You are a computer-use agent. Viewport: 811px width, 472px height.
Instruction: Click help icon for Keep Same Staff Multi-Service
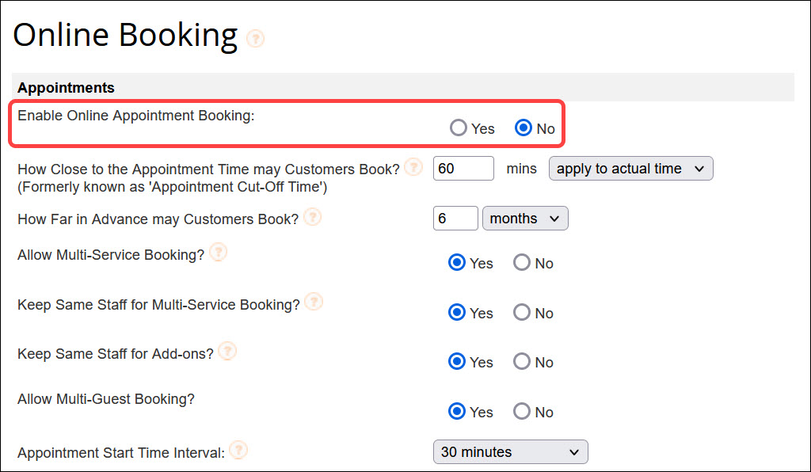coord(314,302)
